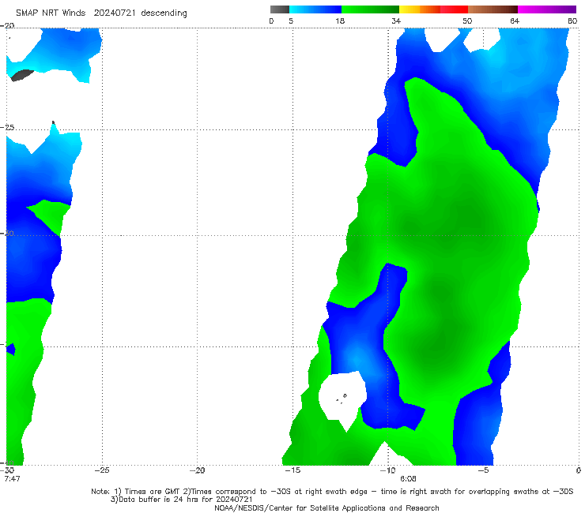Click the colorbar label '64'

[x=515, y=21]
